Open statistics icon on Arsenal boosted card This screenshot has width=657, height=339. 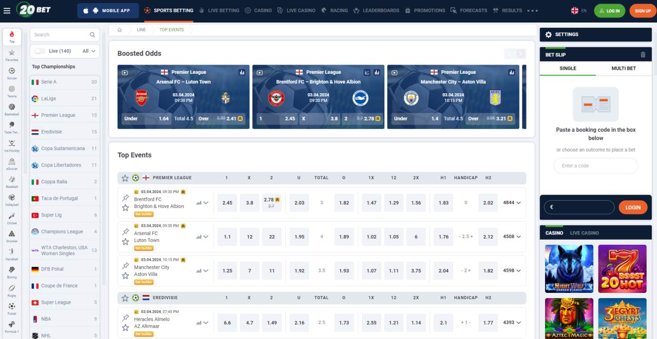tap(242, 72)
